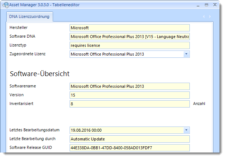The image size is (225, 158).
Task: Click the Software DNA field
Action: pos(130,37)
